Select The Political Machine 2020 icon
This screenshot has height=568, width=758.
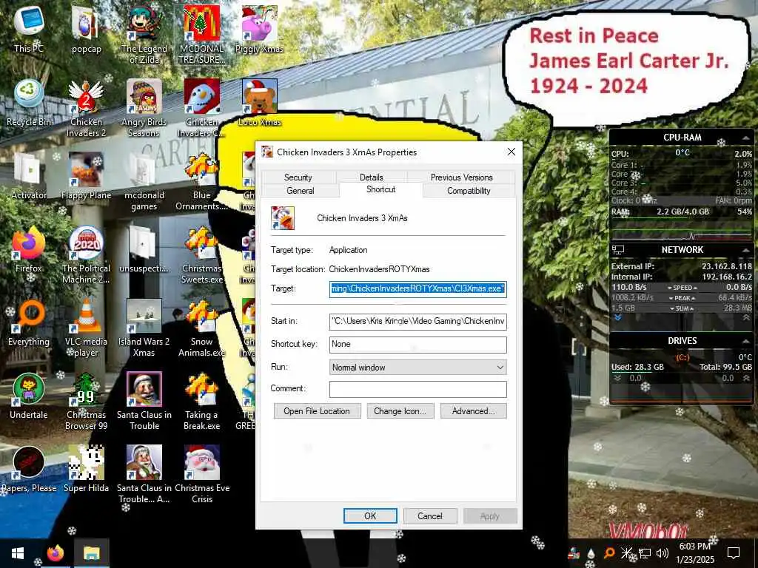click(86, 255)
